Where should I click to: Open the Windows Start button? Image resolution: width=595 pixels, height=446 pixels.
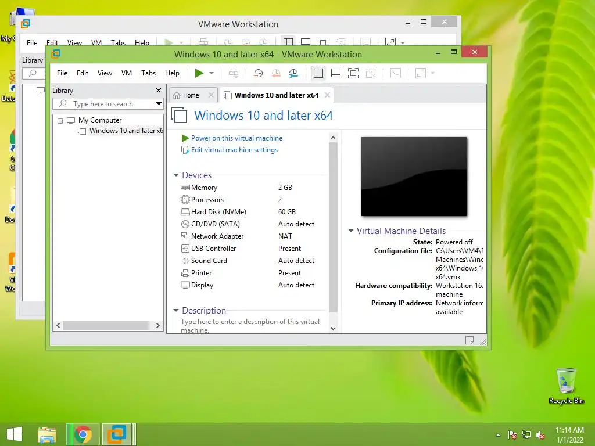pyautogui.click(x=15, y=434)
